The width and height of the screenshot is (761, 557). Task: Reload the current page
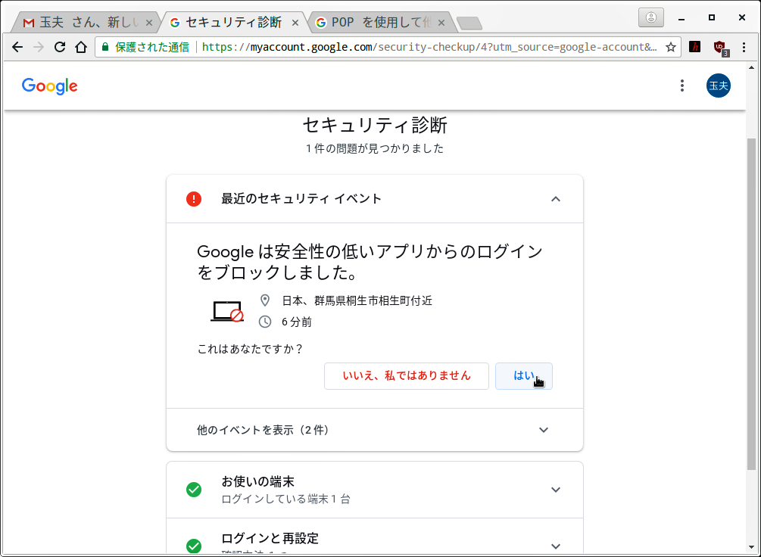click(60, 47)
